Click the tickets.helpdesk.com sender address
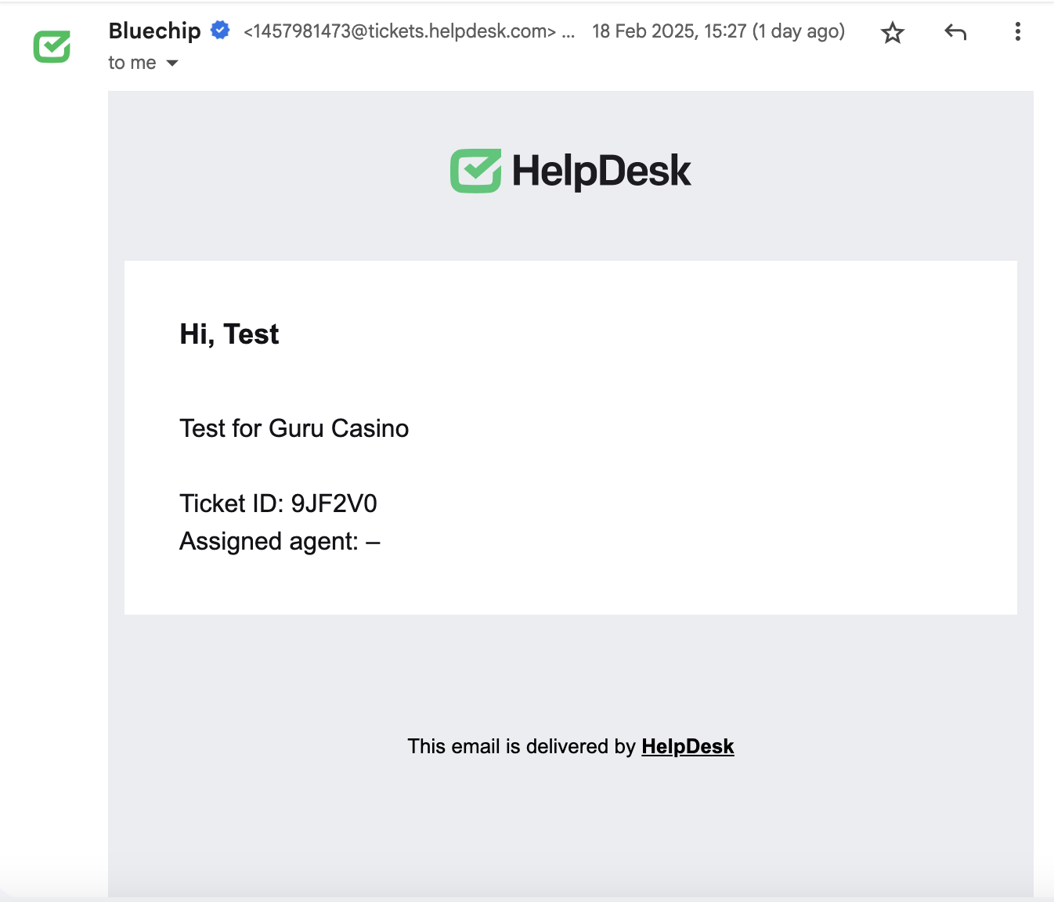This screenshot has height=902, width=1054. click(x=399, y=31)
